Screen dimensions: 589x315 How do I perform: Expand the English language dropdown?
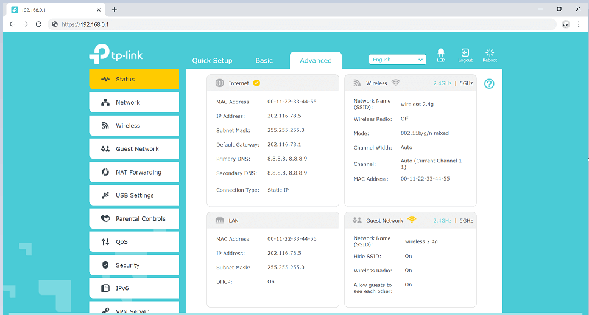397,60
